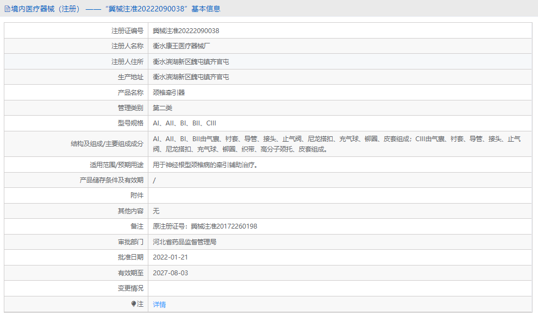
Task: Select the department 河北省药品监督管理局
Action: (x=185, y=242)
